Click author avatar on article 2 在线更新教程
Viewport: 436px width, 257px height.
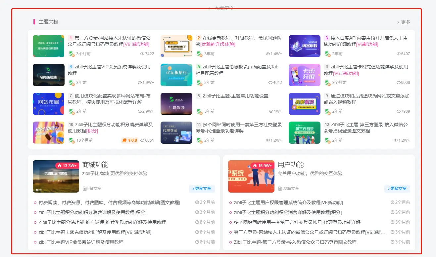point(199,54)
